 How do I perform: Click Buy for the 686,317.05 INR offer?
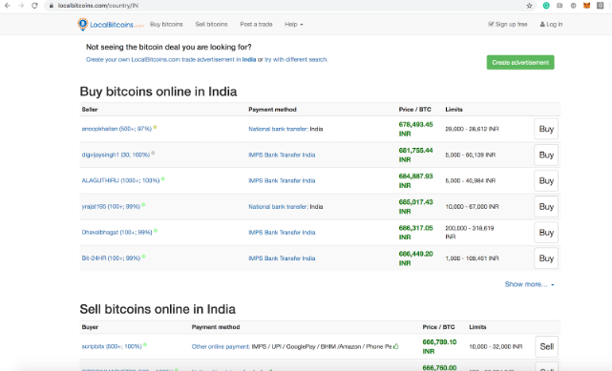pos(546,233)
